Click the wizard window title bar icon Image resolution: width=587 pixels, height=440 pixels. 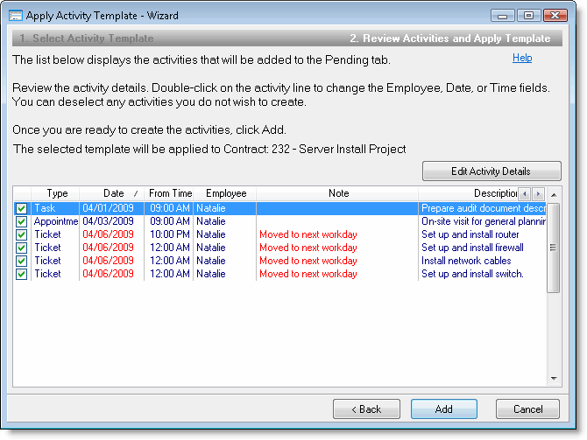pyautogui.click(x=16, y=15)
